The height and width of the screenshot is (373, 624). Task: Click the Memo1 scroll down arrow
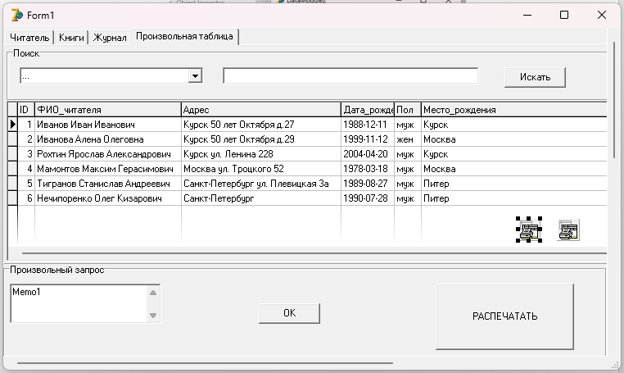[x=153, y=316]
